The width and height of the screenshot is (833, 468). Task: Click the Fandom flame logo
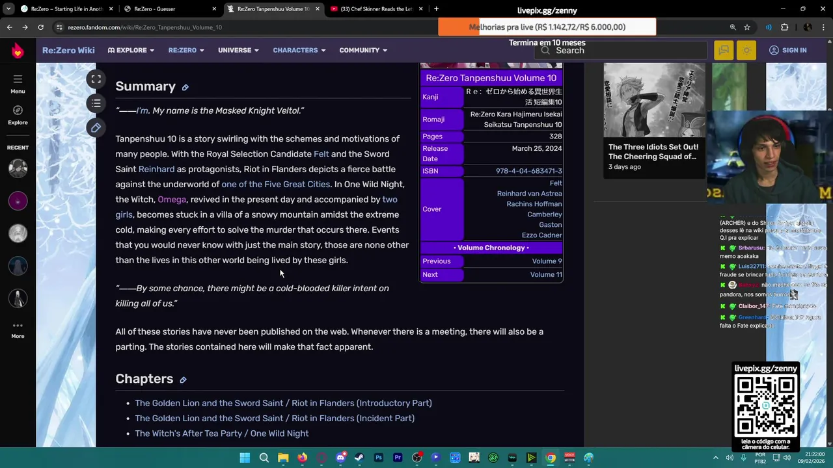(x=18, y=51)
